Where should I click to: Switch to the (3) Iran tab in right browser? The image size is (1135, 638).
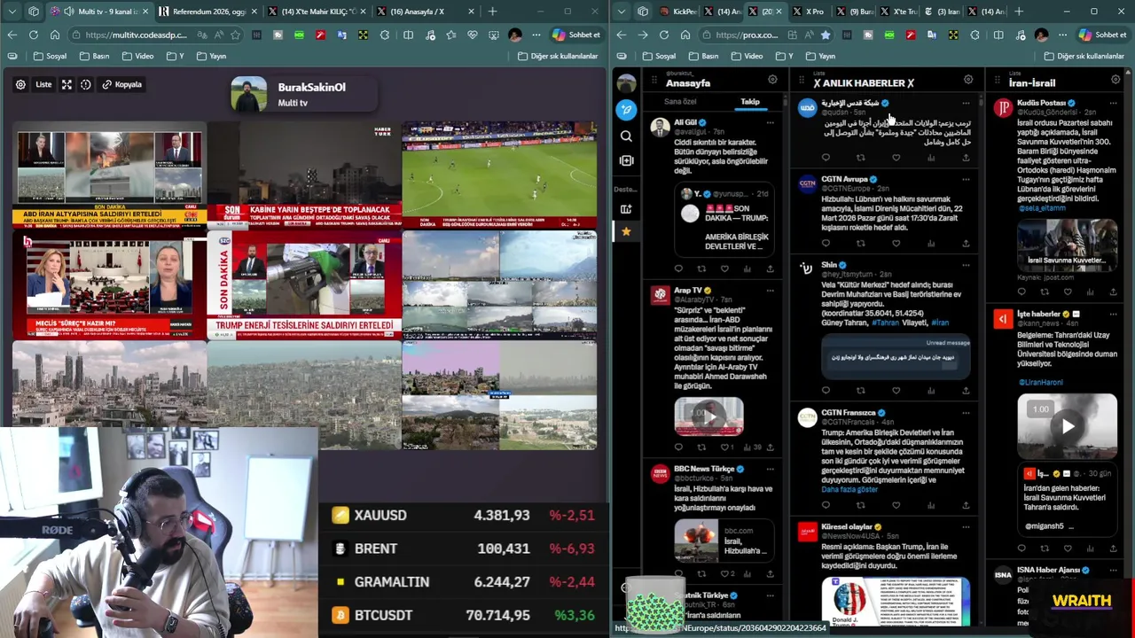click(943, 12)
